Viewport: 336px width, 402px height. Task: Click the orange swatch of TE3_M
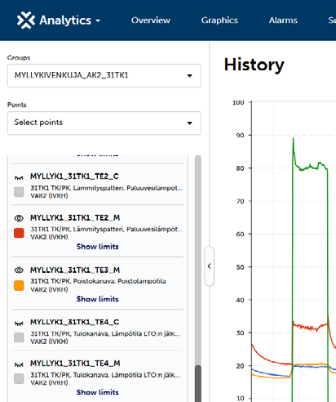(x=19, y=285)
